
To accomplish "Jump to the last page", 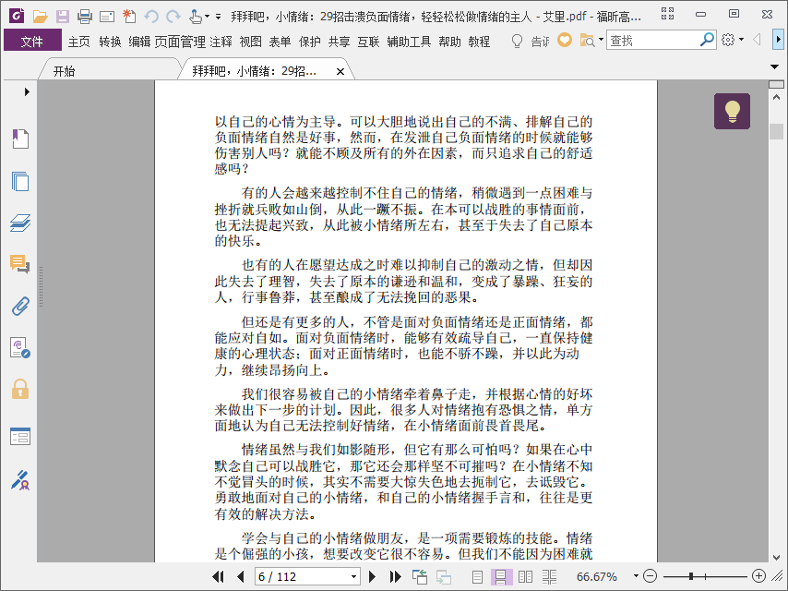I will (x=395, y=576).
